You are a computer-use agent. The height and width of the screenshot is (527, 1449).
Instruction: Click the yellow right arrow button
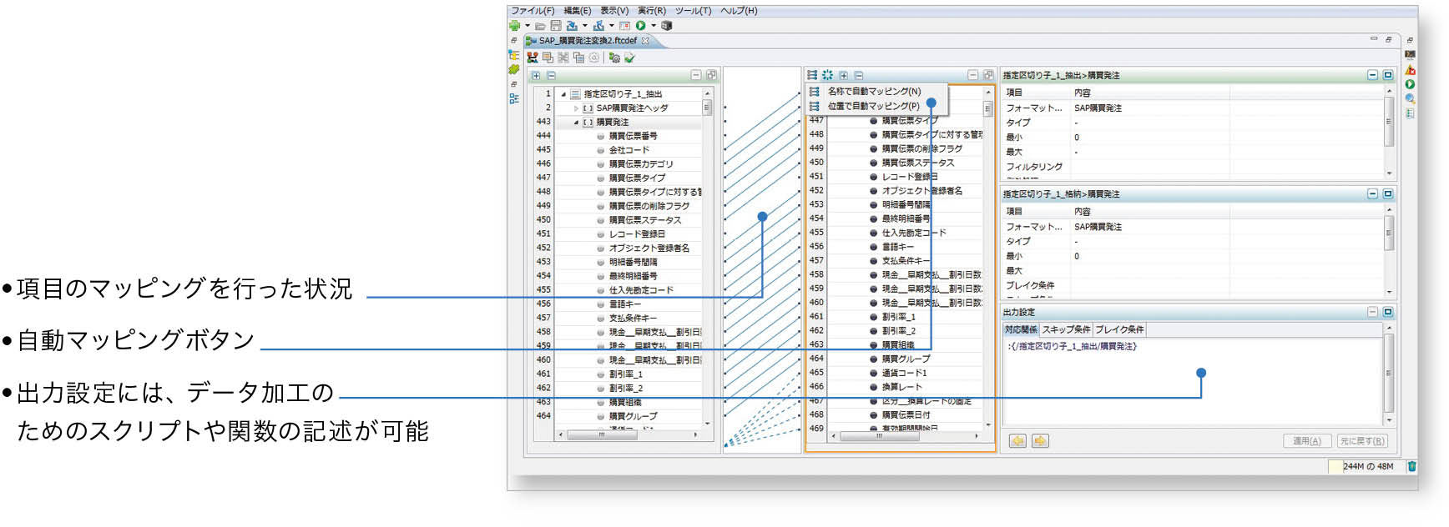pos(1040,441)
